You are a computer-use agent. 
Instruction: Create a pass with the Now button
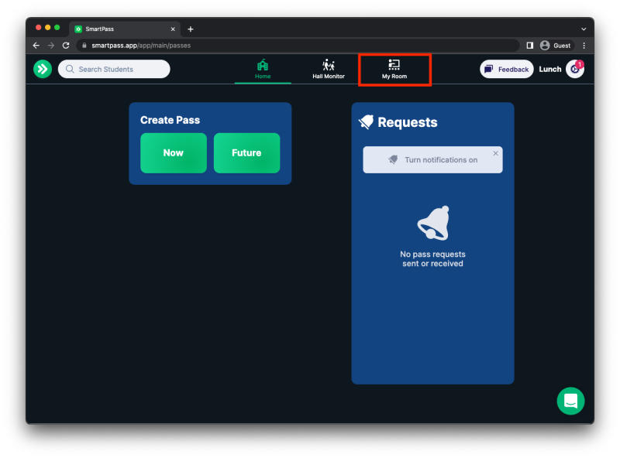tap(173, 152)
